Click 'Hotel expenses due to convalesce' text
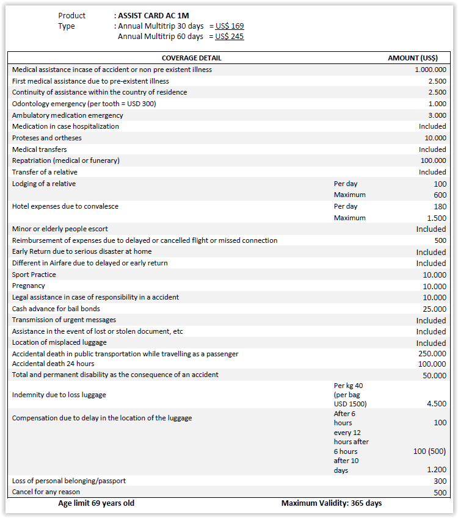The width and height of the screenshot is (458, 518). (65, 206)
